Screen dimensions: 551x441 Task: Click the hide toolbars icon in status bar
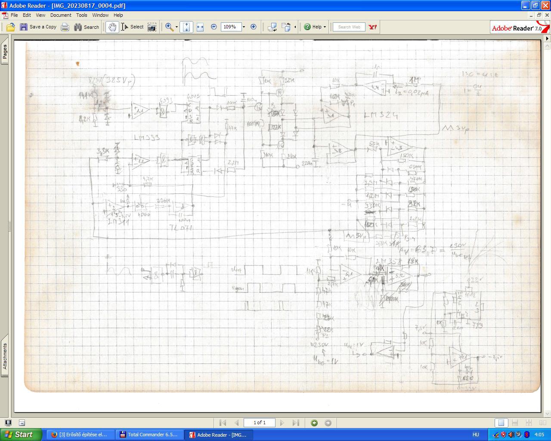coord(22,423)
